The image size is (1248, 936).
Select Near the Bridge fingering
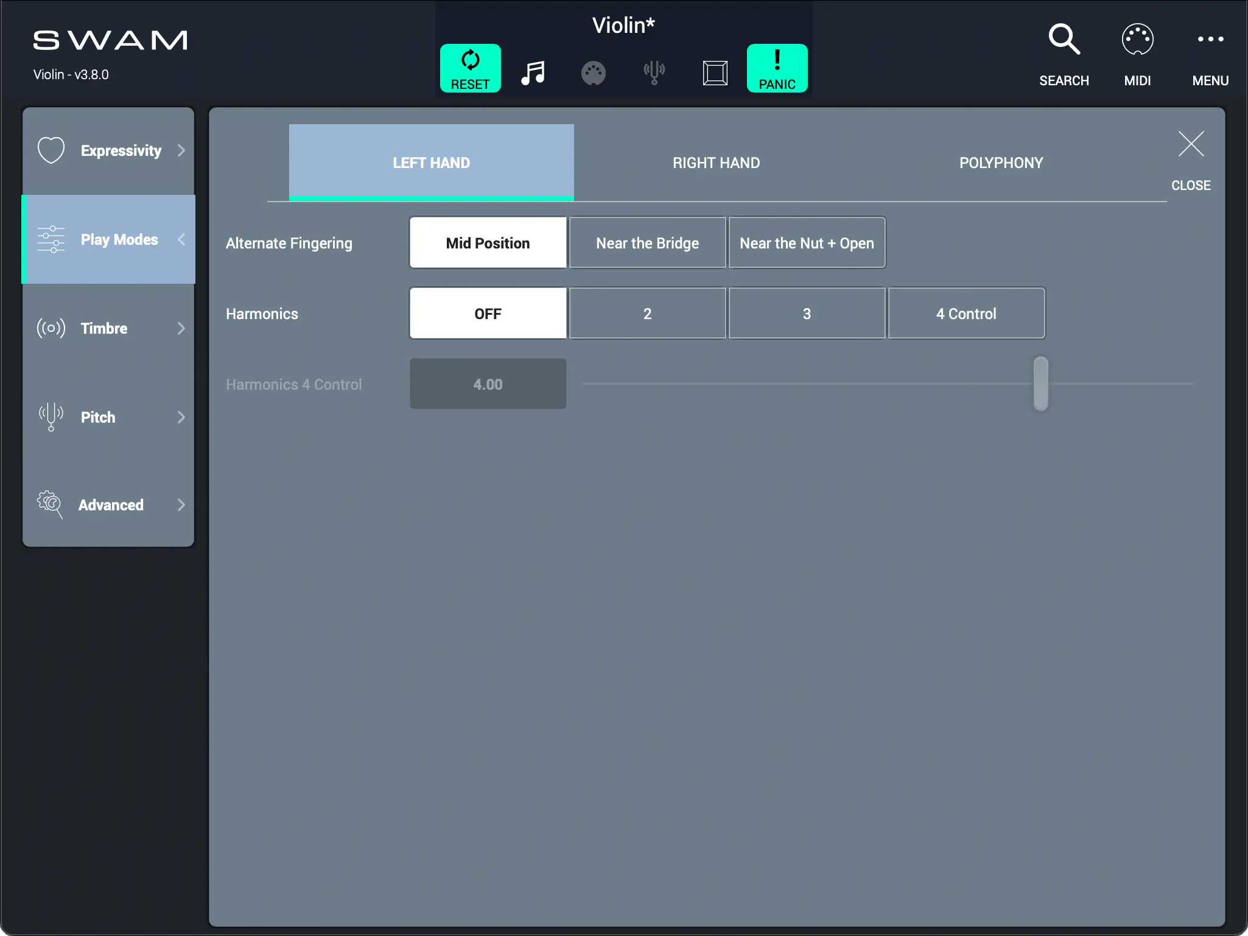point(647,243)
